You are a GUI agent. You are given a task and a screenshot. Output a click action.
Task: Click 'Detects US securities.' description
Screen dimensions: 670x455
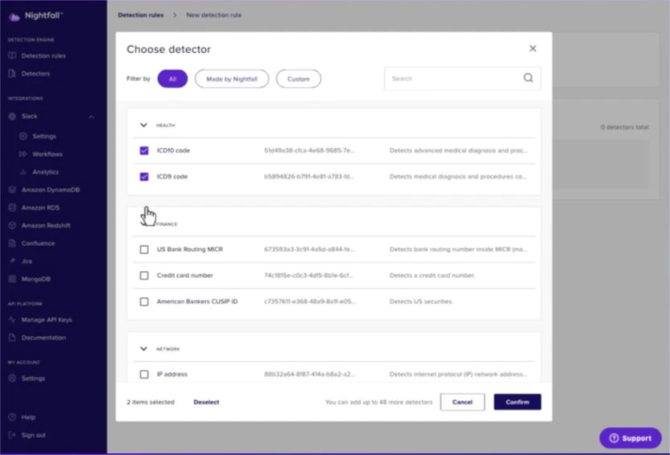coord(421,301)
